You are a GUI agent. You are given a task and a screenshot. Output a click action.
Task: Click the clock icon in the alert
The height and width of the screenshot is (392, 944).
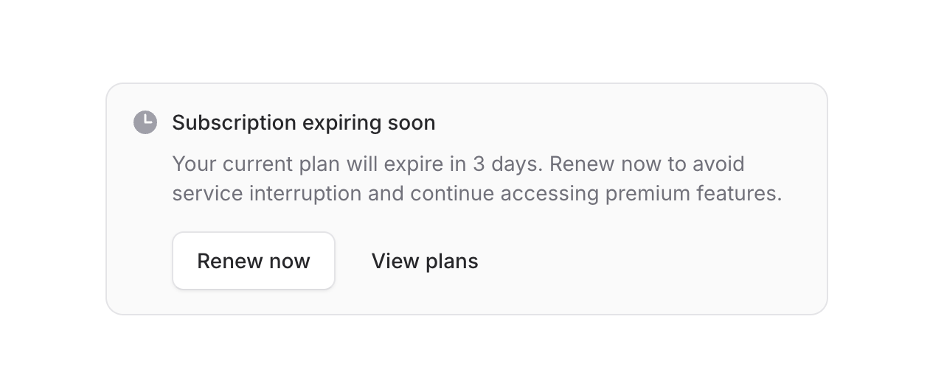coord(145,122)
